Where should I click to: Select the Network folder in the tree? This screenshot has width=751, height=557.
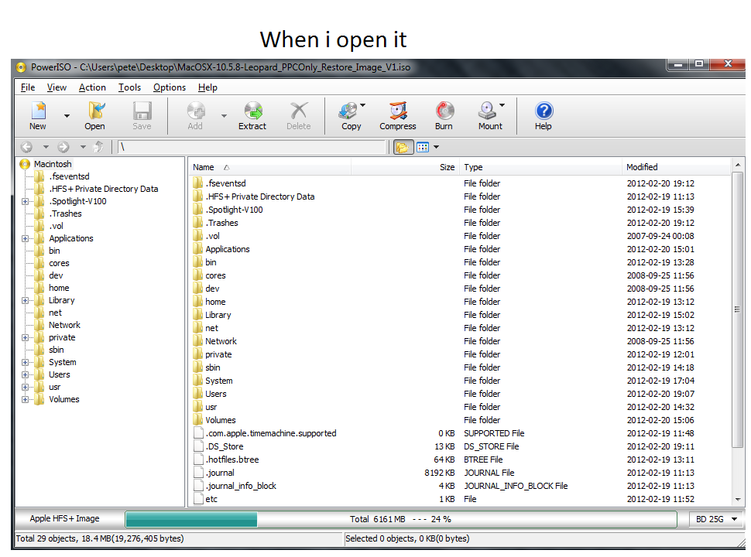pyautogui.click(x=64, y=325)
